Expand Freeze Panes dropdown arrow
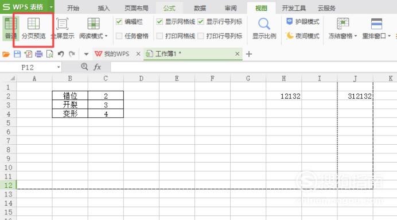The image size is (397, 220). (x=356, y=36)
